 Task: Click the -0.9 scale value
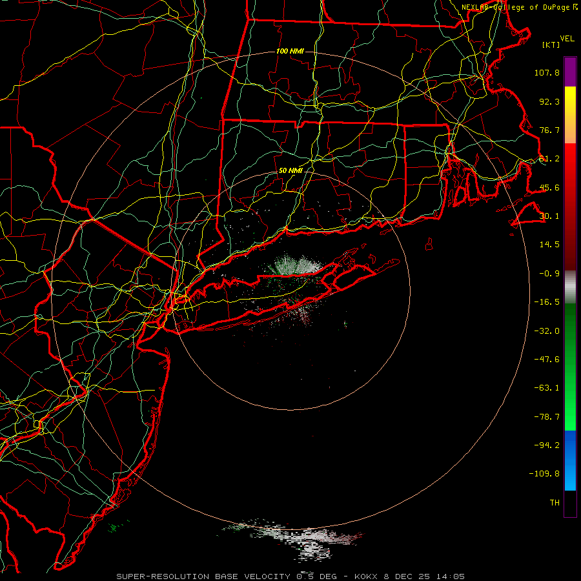click(549, 274)
